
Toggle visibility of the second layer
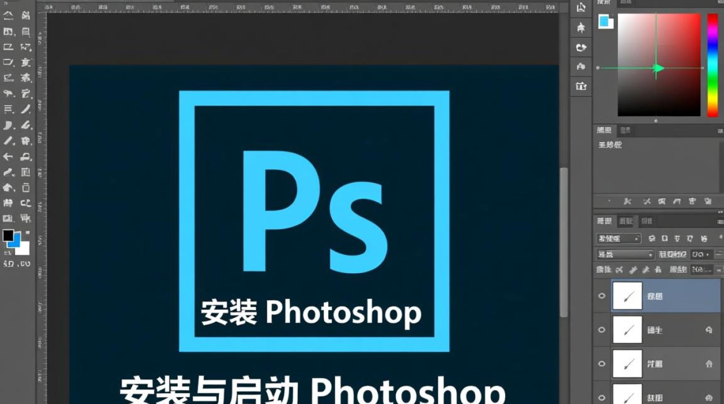(602, 330)
